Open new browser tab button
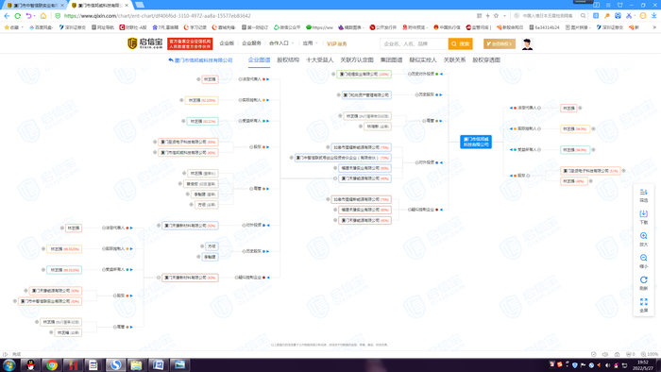 (140, 5)
